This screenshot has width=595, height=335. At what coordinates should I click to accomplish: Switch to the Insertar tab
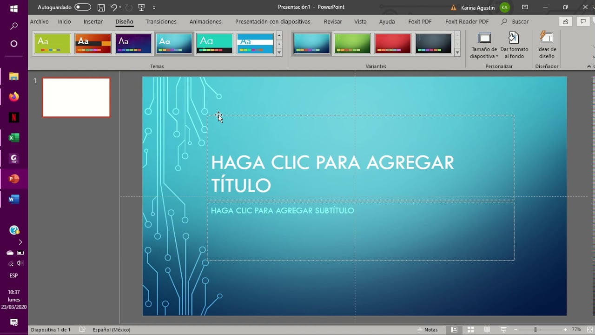pyautogui.click(x=93, y=21)
